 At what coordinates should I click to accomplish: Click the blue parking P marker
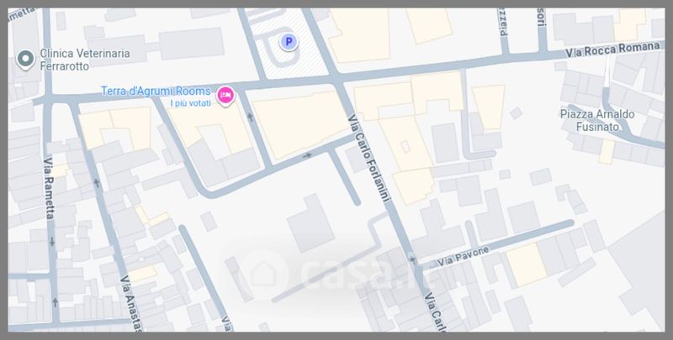tap(289, 41)
